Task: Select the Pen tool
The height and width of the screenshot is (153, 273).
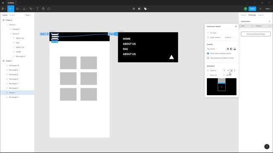Action: 31,8
